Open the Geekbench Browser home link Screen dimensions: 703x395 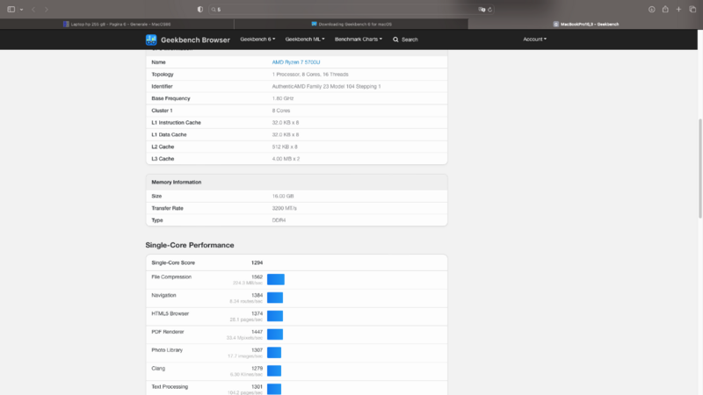tap(195, 39)
